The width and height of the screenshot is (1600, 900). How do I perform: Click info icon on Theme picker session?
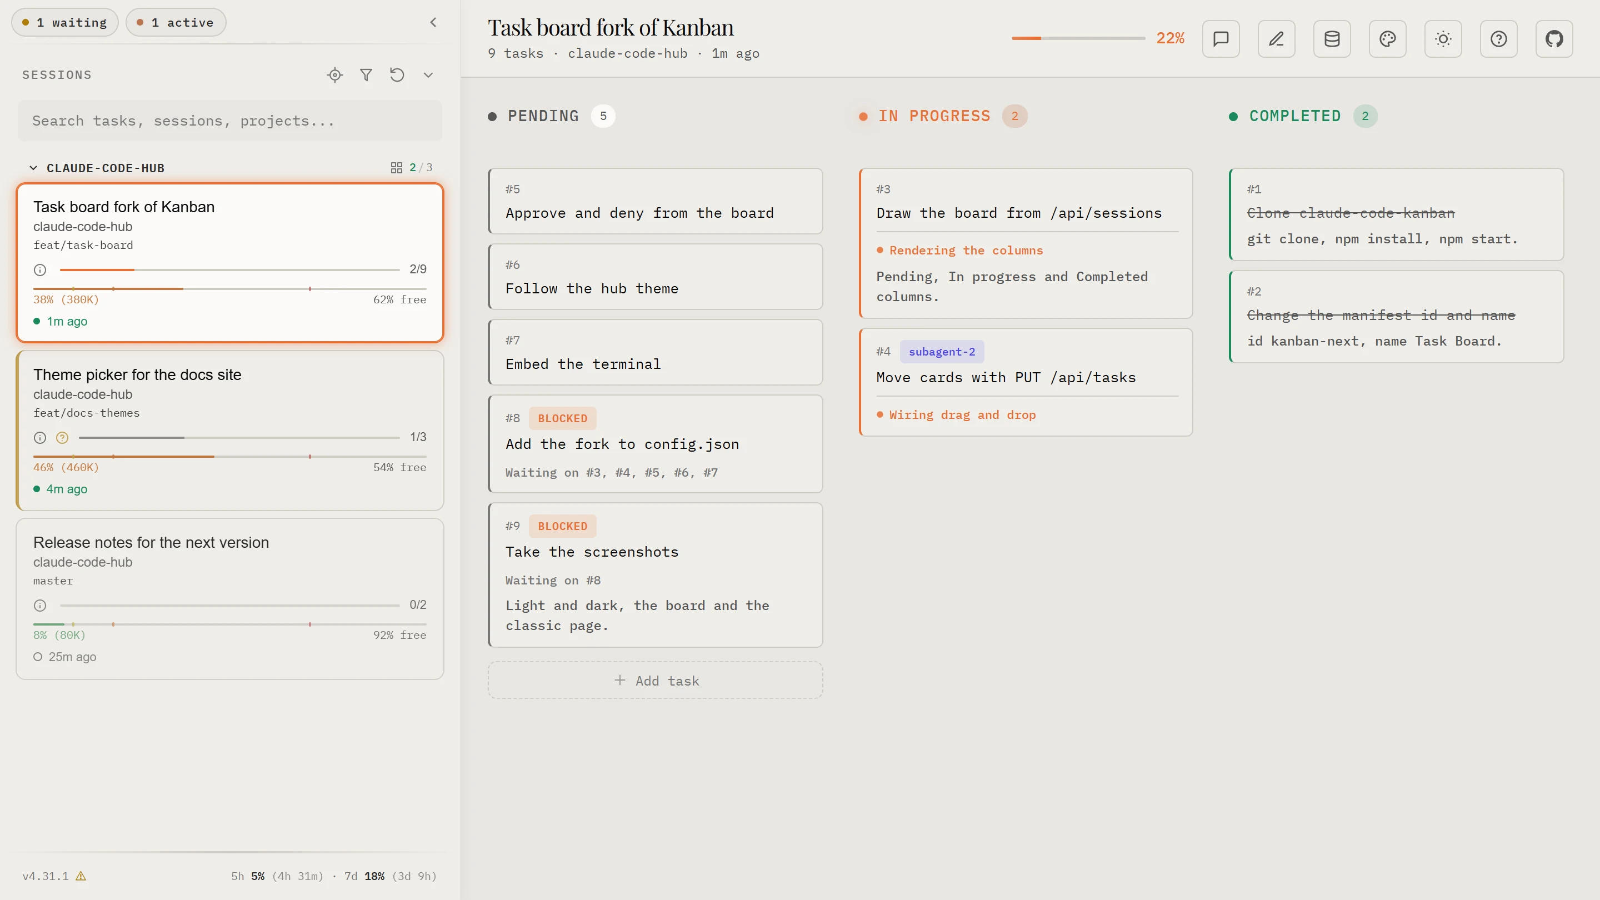(x=40, y=437)
